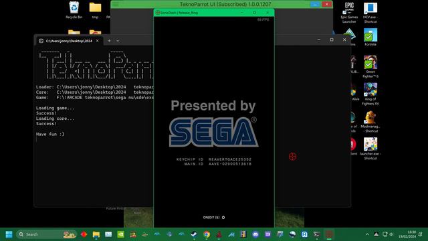Open the tmp folder on desktop
The image size is (428, 241).
click(x=95, y=10)
